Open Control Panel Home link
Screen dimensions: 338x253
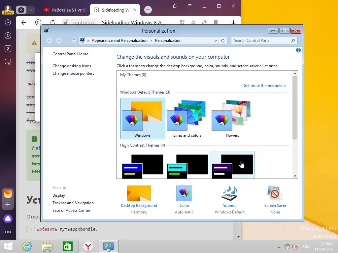coord(70,54)
